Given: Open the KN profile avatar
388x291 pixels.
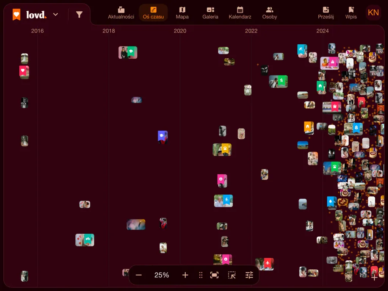Looking at the screenshot, I should 373,13.
